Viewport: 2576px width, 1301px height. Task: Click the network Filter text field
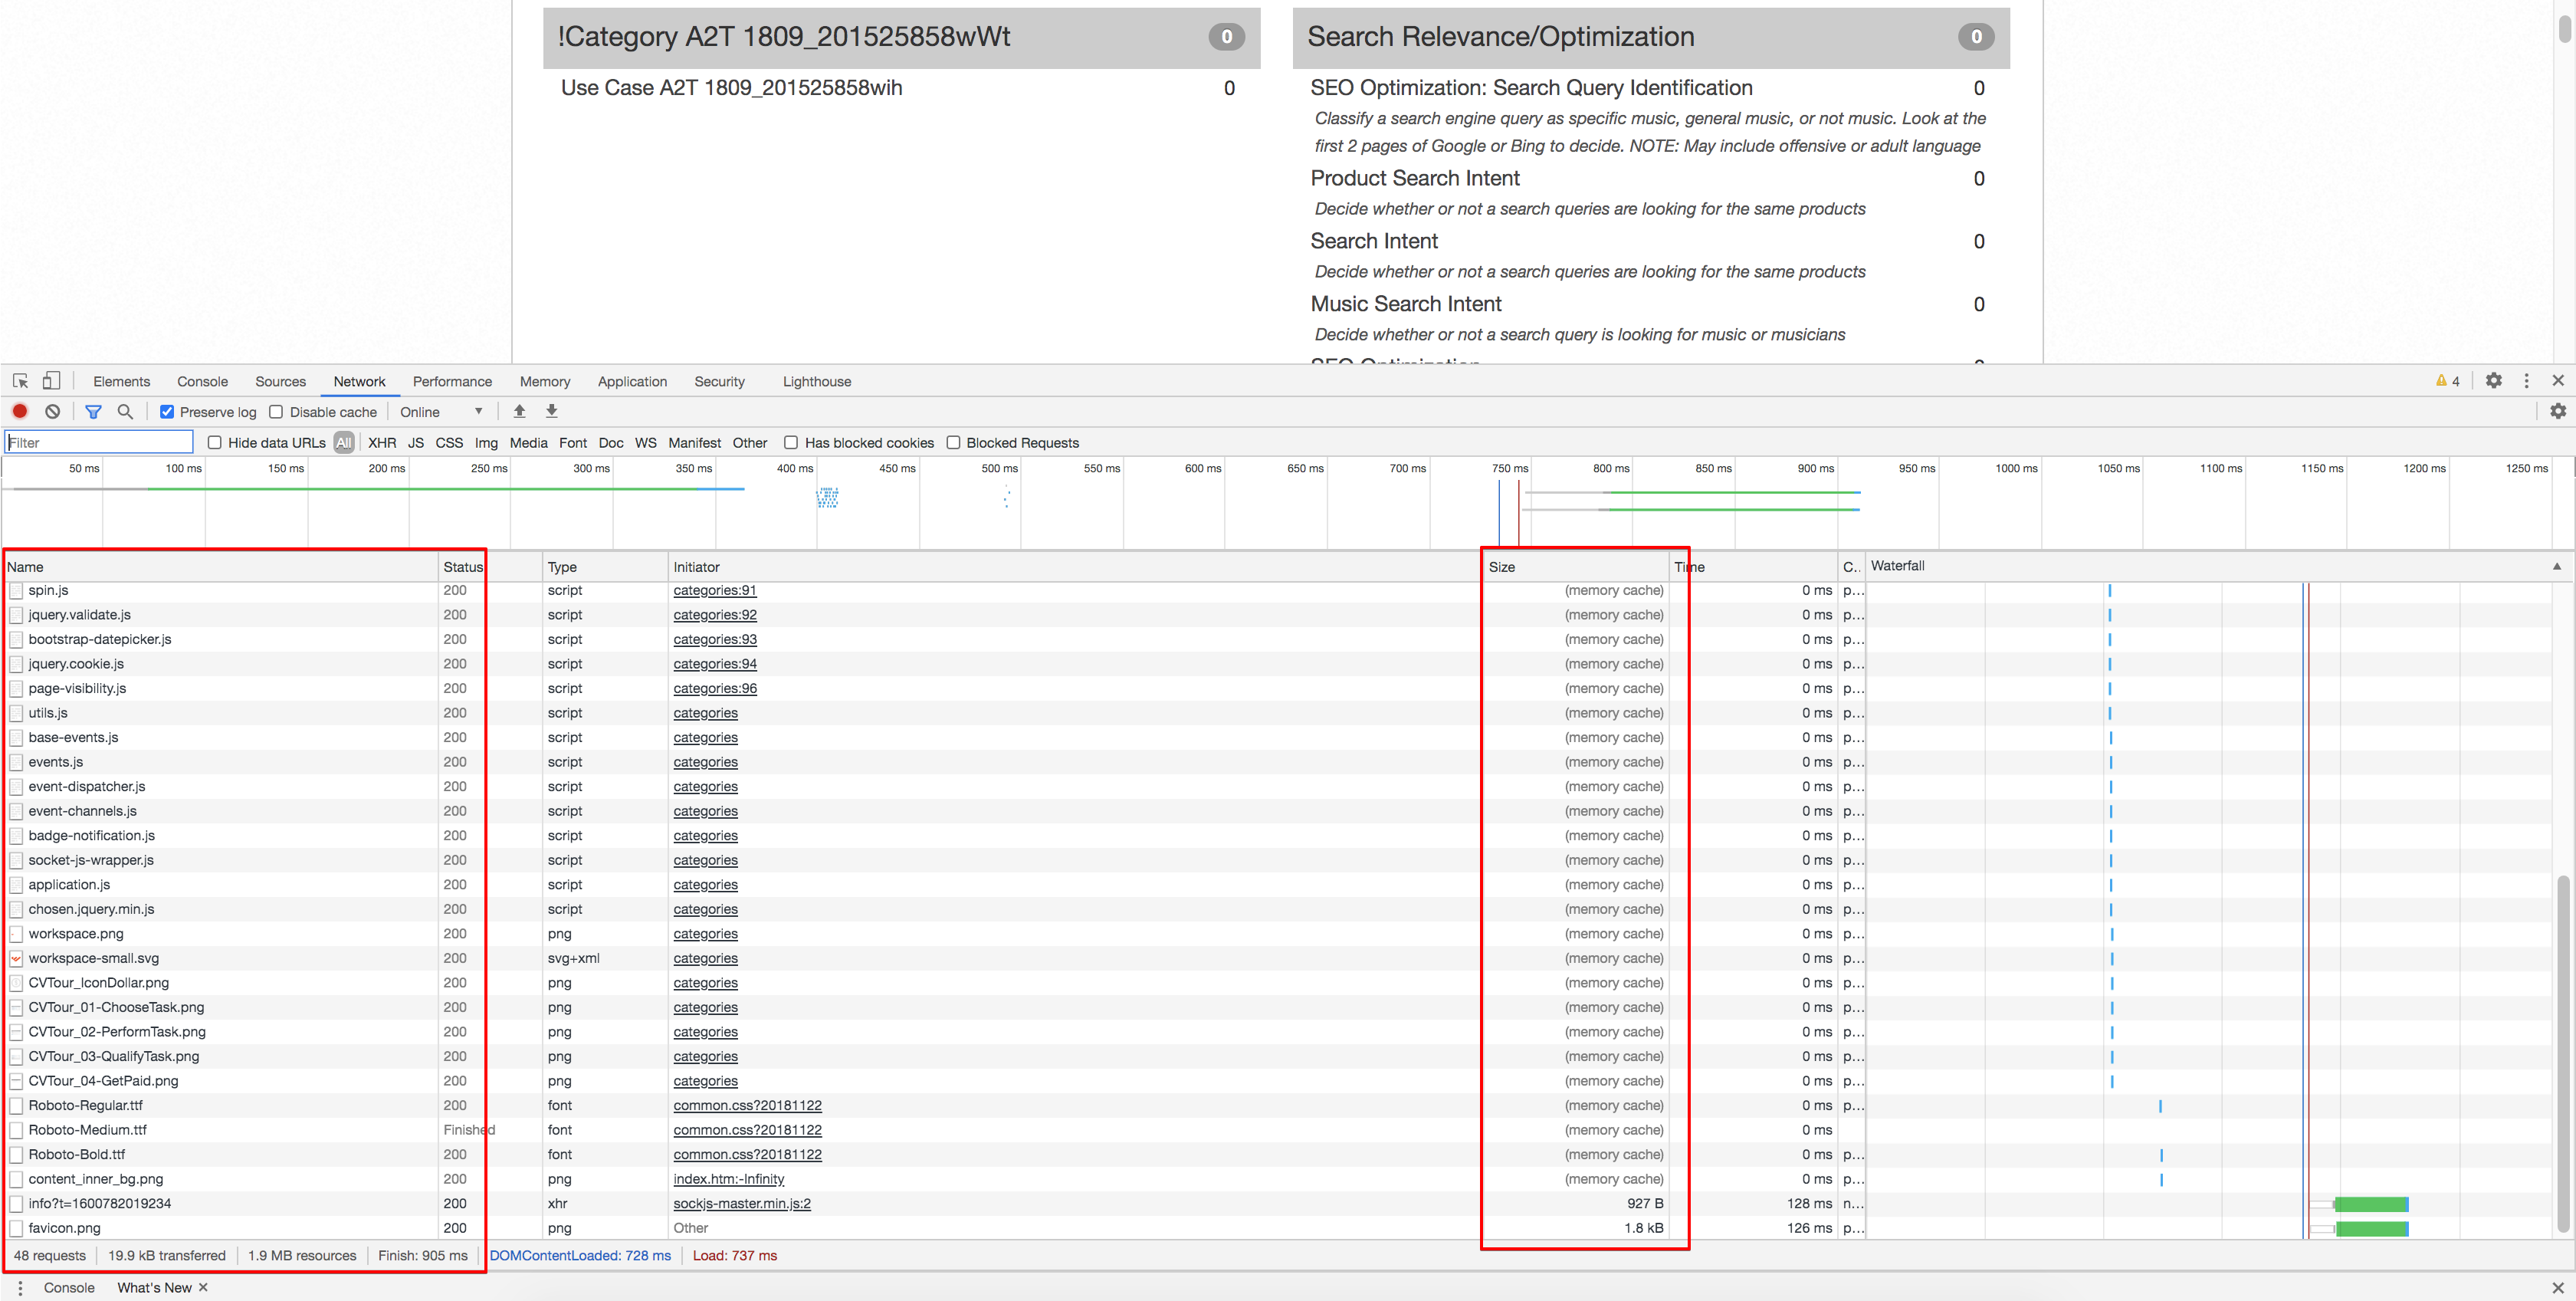tap(99, 442)
